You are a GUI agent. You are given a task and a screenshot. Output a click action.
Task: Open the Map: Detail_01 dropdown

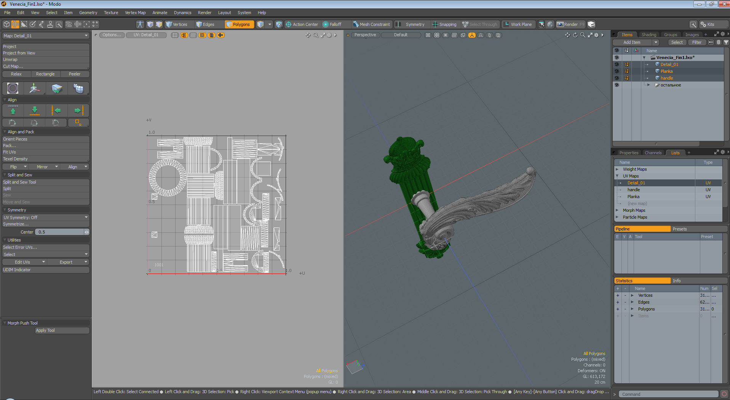46,36
